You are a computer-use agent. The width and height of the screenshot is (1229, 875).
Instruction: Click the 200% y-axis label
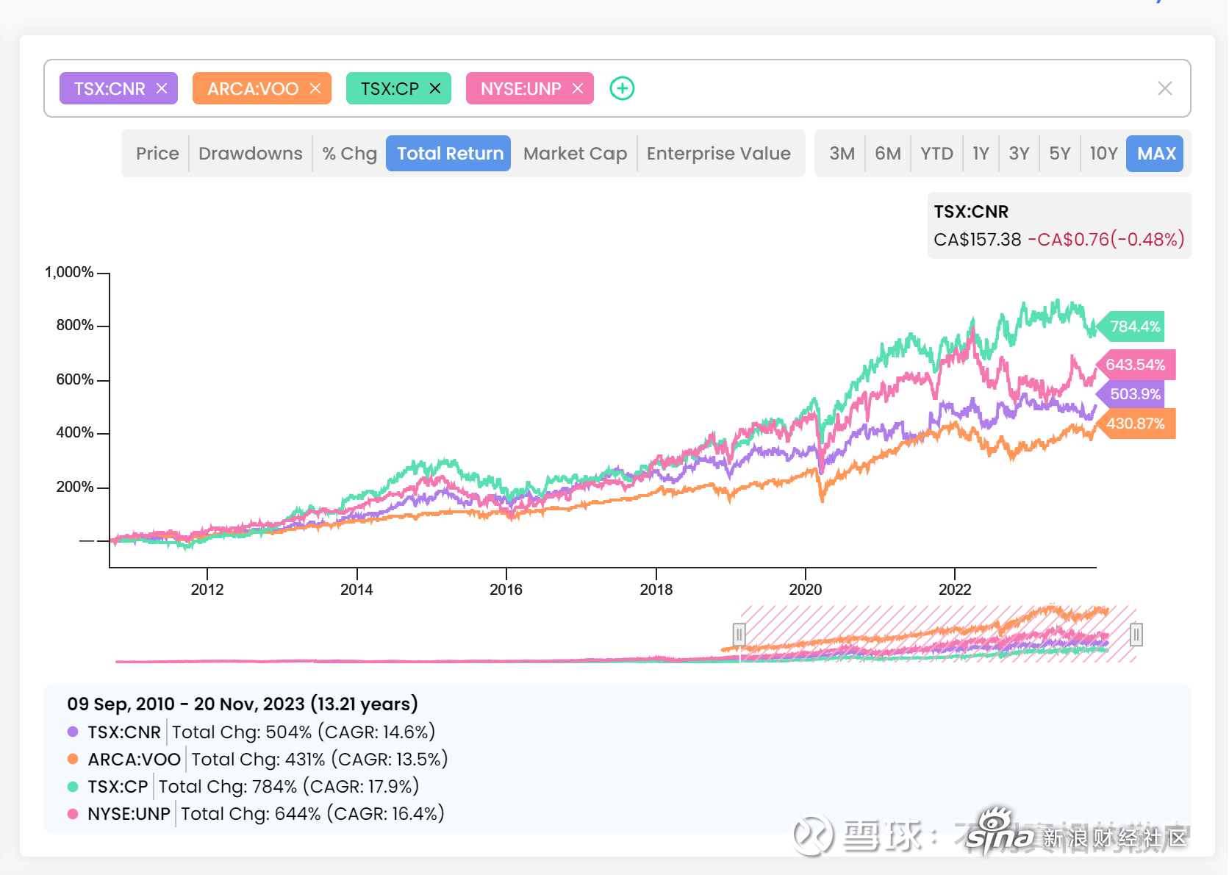click(x=75, y=487)
